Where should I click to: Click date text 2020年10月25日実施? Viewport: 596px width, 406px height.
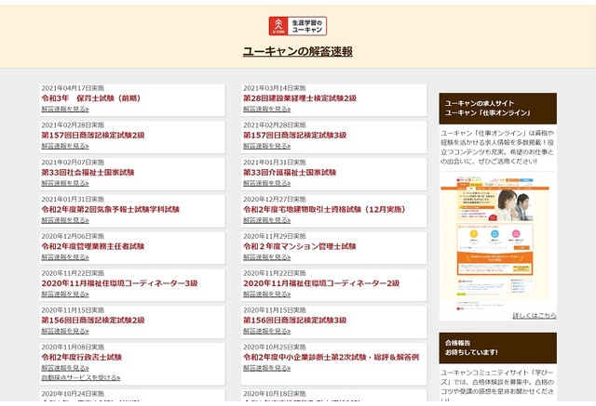click(275, 347)
